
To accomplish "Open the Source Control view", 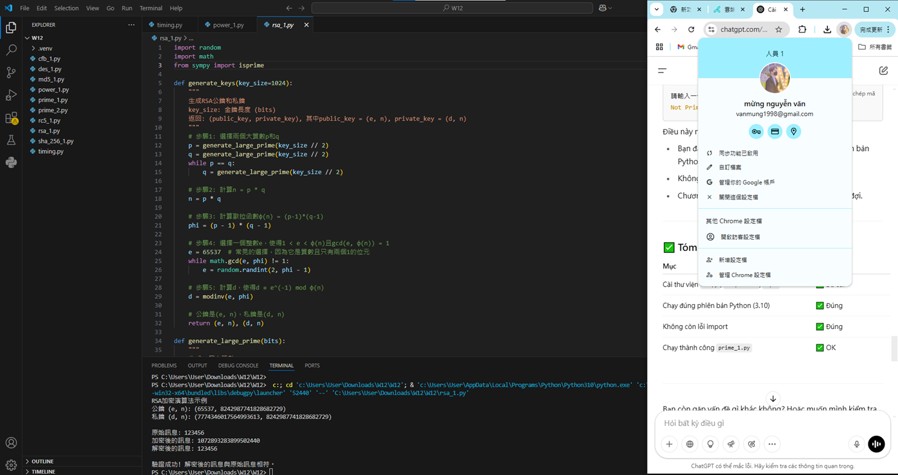I will coord(11,72).
